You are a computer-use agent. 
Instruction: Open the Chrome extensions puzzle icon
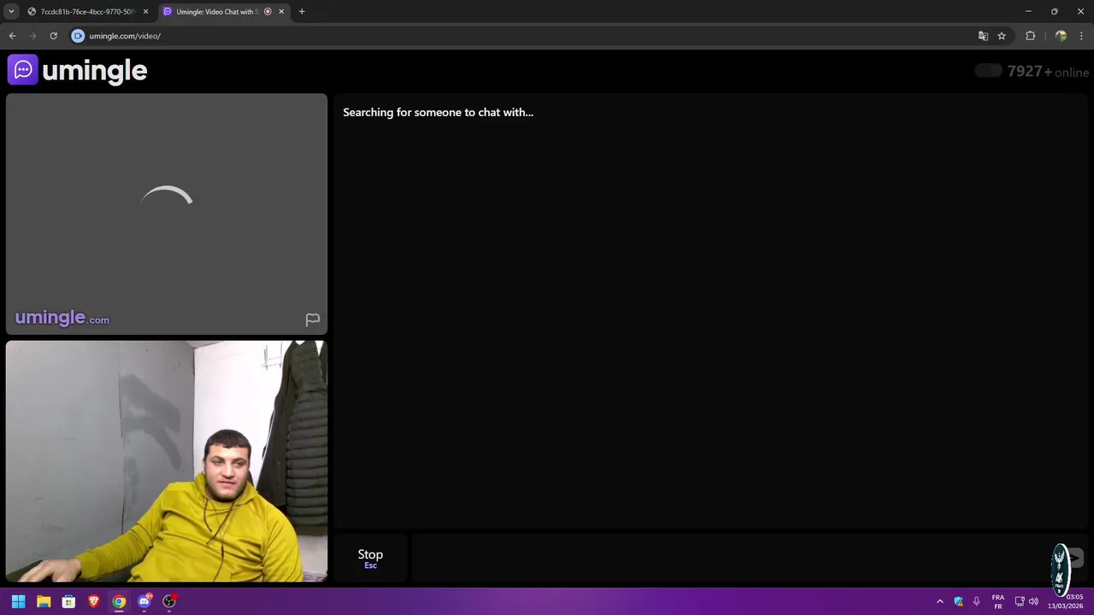[1030, 36]
